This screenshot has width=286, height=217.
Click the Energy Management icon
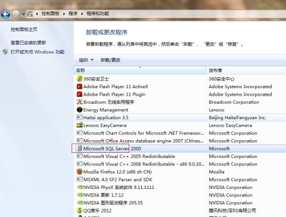point(80,110)
